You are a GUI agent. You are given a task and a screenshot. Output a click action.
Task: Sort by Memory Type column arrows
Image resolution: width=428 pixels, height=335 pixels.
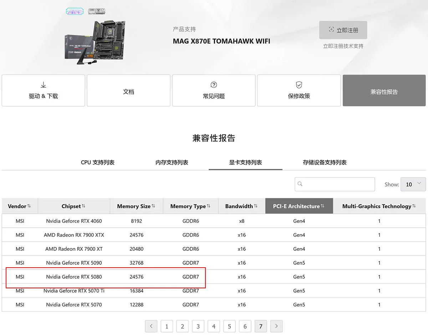tap(209, 206)
